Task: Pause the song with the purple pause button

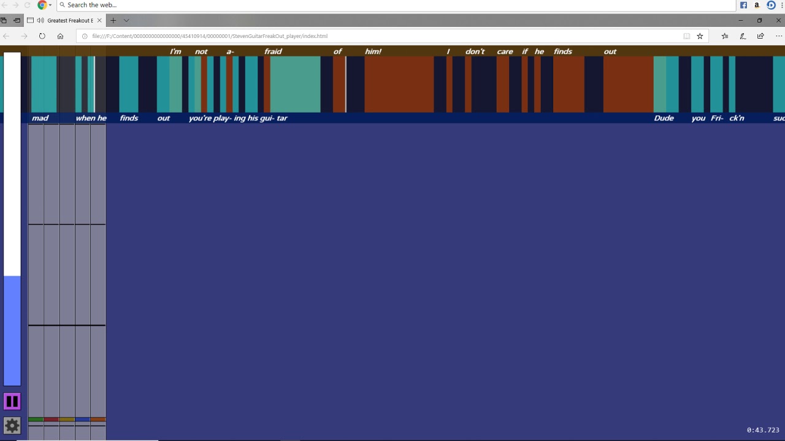Action: [12, 402]
